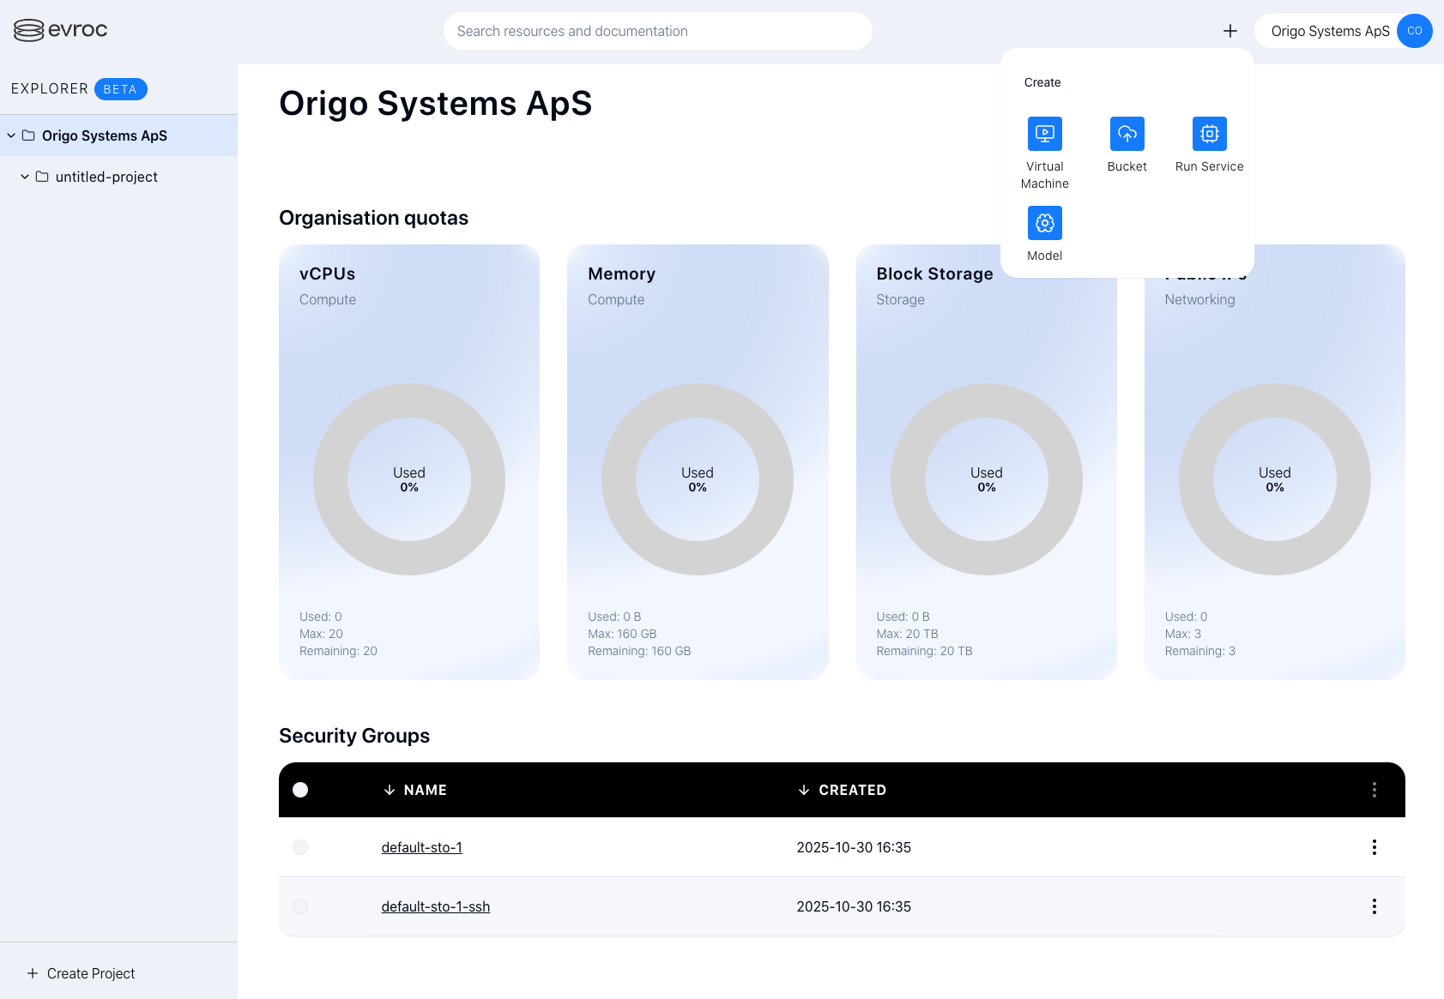Toggle select-all in Security Groups header
Image resolution: width=1444 pixels, height=999 pixels.
[300, 790]
